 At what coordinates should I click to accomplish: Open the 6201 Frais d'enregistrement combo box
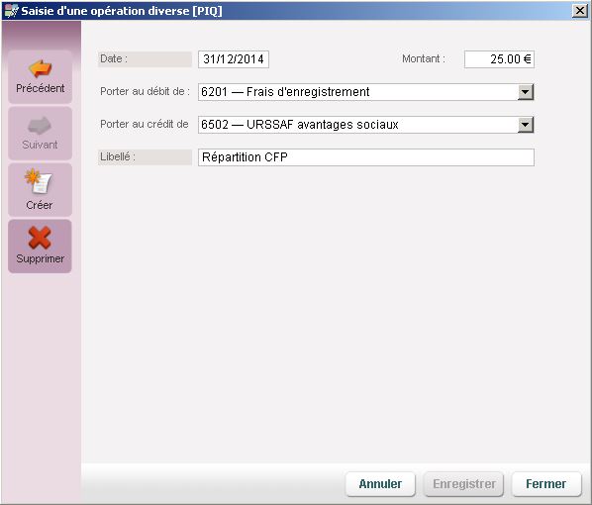pyautogui.click(x=366, y=92)
